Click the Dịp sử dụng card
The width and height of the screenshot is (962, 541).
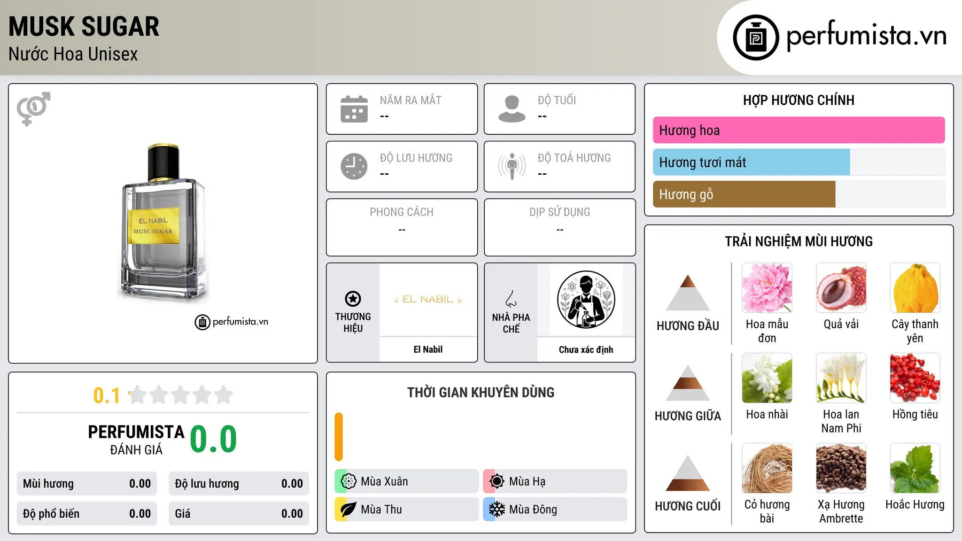(x=559, y=227)
